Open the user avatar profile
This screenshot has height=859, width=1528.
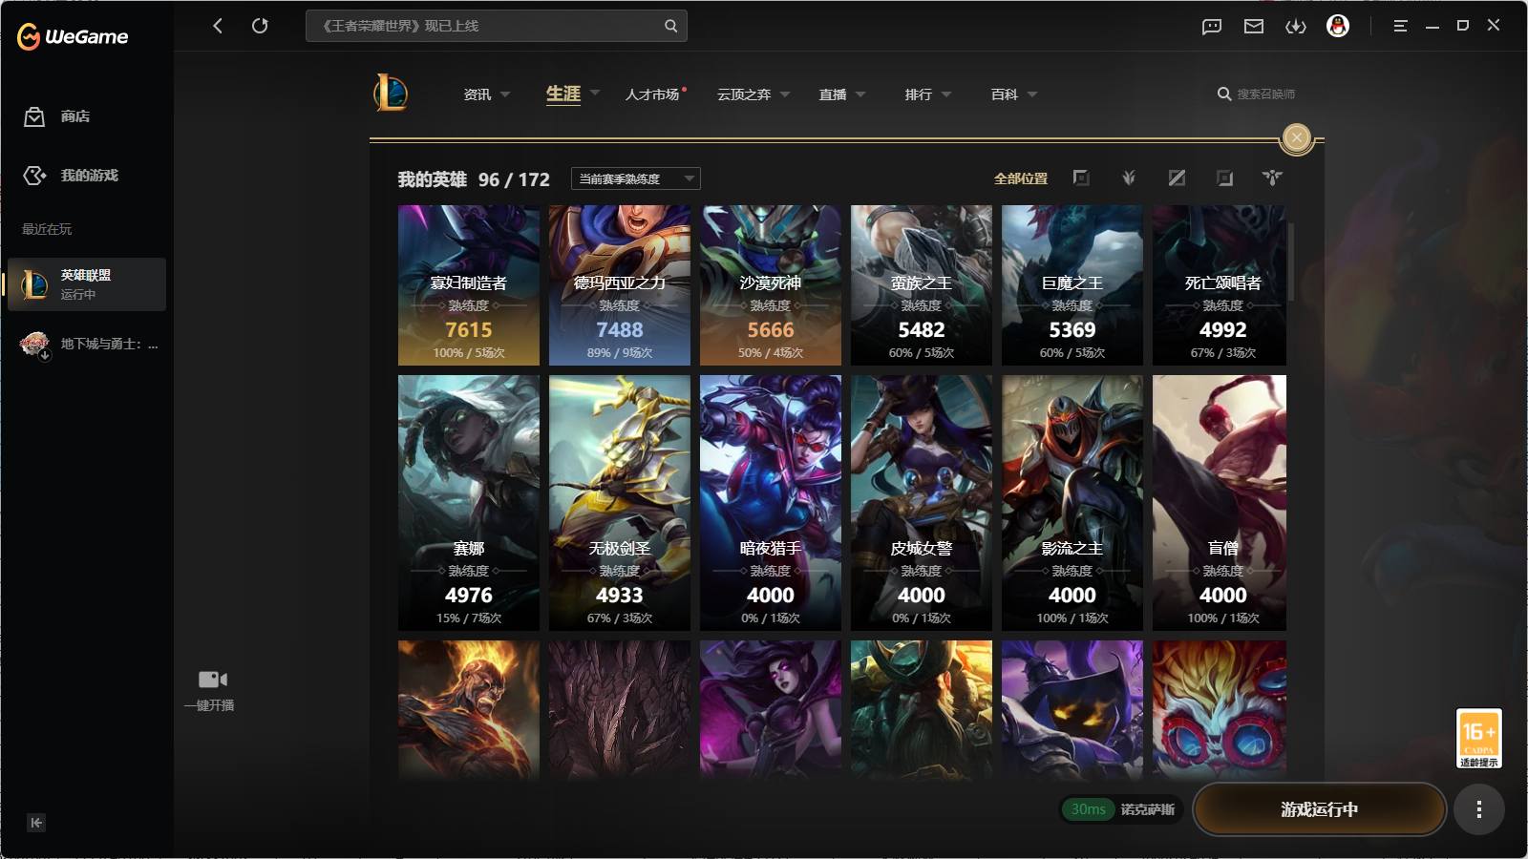click(x=1338, y=26)
